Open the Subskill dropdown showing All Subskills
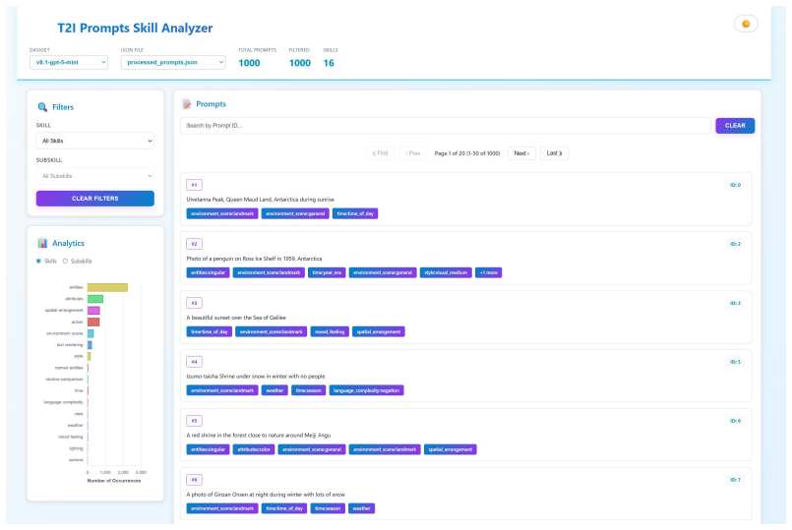This screenshot has width=792, height=530. point(95,176)
